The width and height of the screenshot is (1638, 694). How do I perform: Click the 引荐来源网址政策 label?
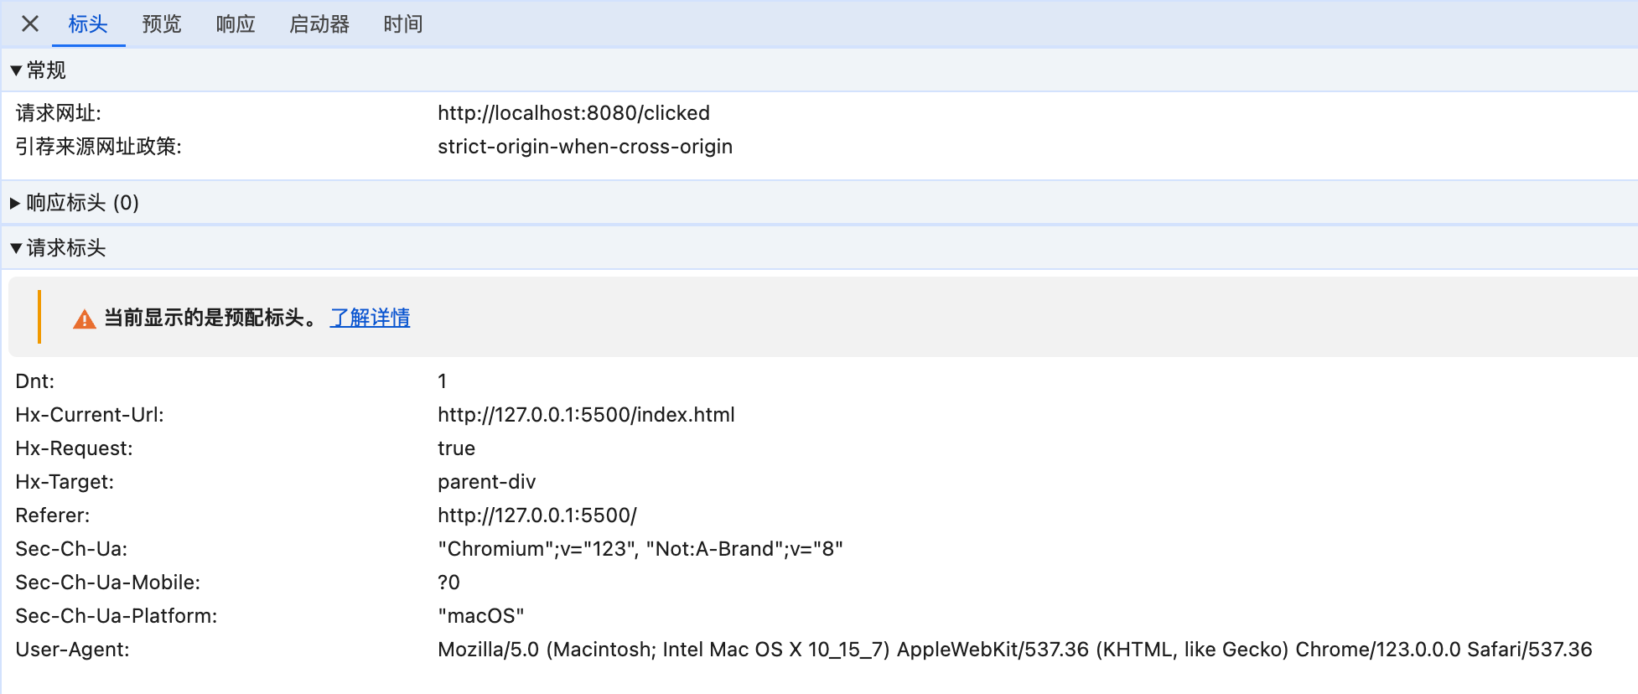pyautogui.click(x=99, y=147)
